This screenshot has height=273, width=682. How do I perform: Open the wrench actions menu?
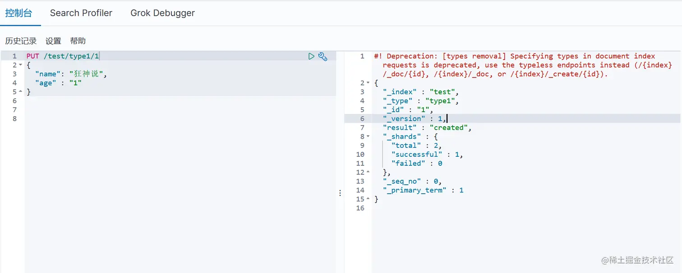point(323,56)
